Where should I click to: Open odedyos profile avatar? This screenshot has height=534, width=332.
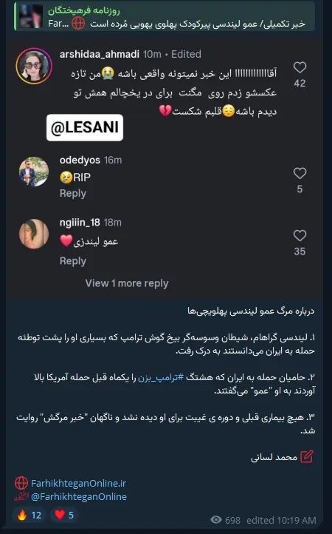point(34,172)
